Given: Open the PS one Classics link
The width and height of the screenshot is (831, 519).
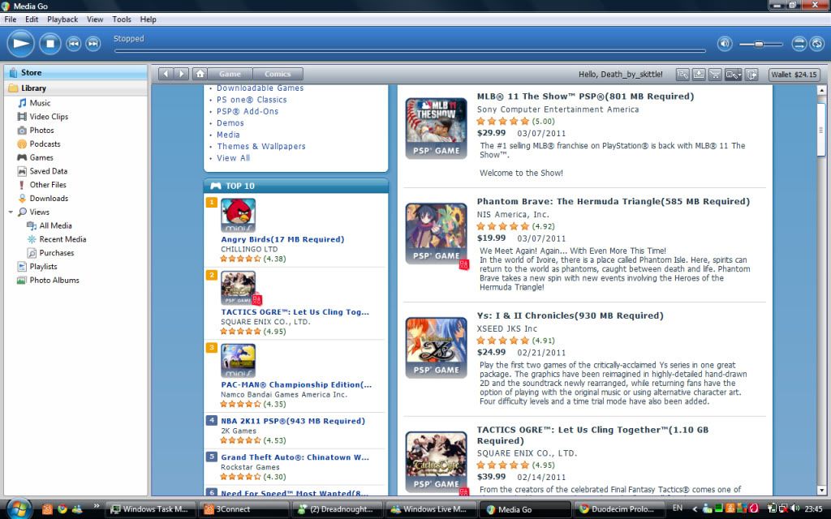Looking at the screenshot, I should pos(252,100).
